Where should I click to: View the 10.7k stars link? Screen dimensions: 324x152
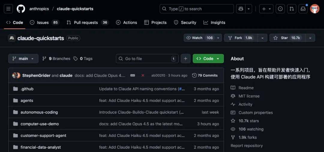point(245,121)
